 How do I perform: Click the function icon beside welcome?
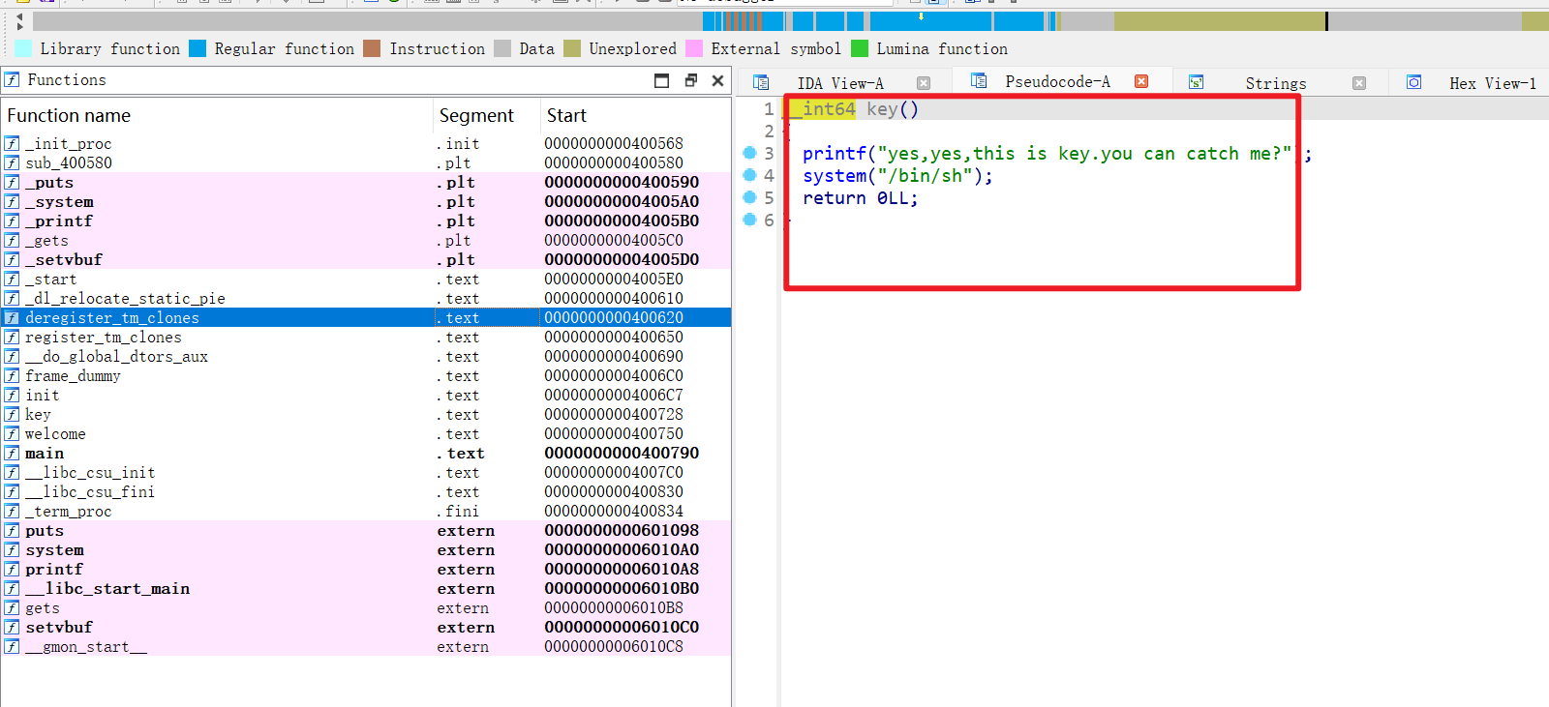(12, 433)
